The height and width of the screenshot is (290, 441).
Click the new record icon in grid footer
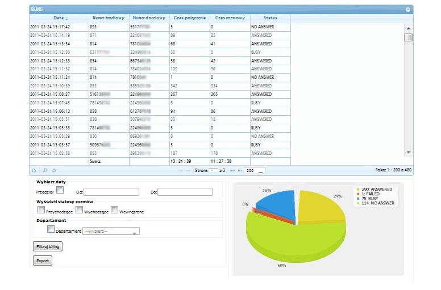[34, 170]
